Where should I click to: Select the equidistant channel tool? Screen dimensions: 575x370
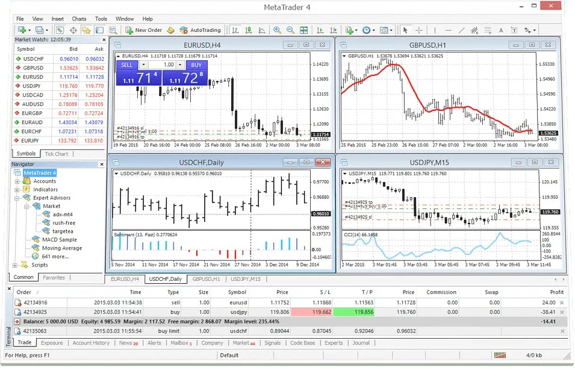[475, 30]
